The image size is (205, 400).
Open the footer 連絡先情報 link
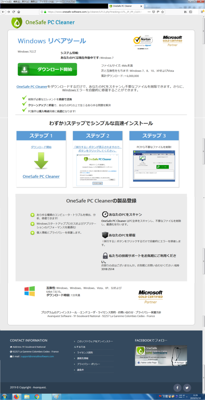(x=82, y=358)
